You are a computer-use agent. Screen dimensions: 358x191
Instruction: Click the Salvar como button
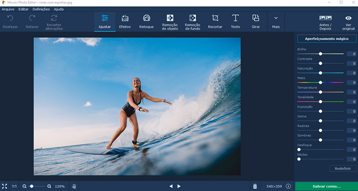pos(326,186)
